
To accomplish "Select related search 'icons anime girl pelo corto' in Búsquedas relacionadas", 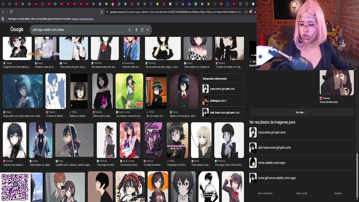I will tap(223, 89).
